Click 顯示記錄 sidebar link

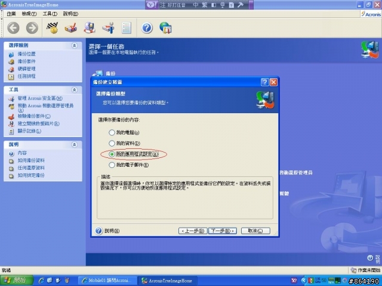(x=29, y=131)
